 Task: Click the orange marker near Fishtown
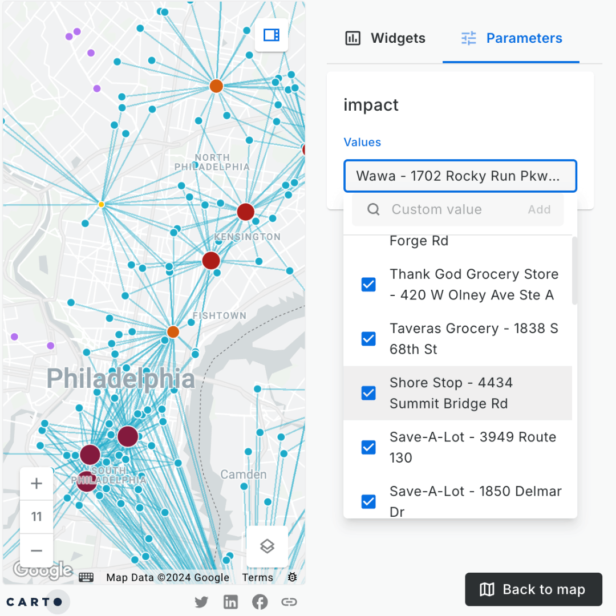[x=173, y=331]
